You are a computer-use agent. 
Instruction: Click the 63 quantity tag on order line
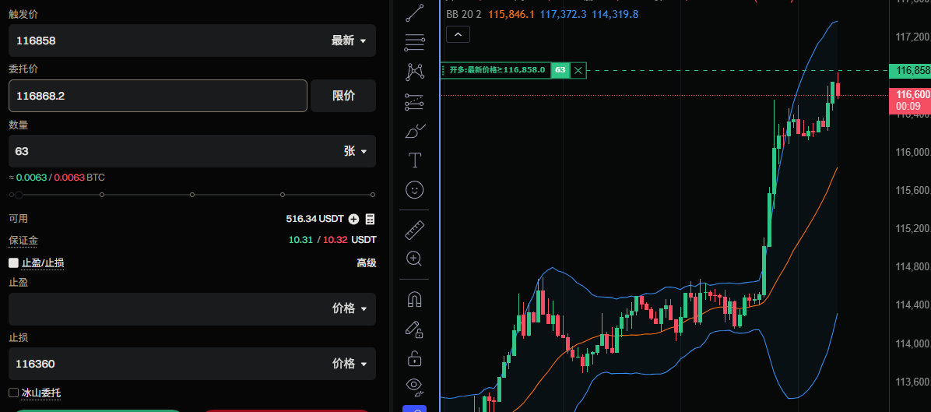pos(560,70)
